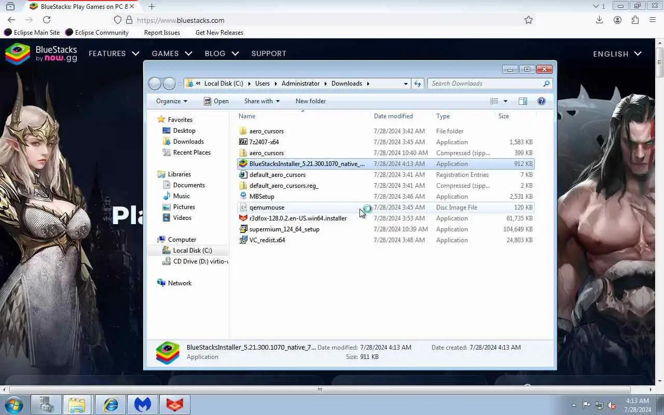Select the aero_cursors file folder
Viewport: 664px width, 415px height.
[385, 131]
